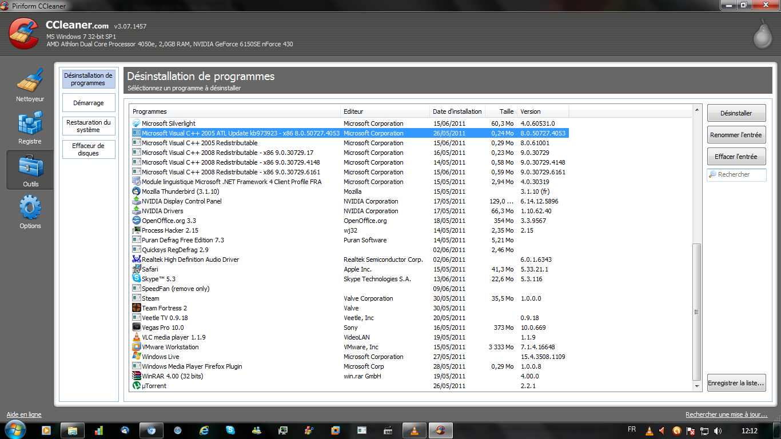This screenshot has height=439, width=781.
Task: Click the CCleaner logo in the header
Action: pyautogui.click(x=24, y=33)
